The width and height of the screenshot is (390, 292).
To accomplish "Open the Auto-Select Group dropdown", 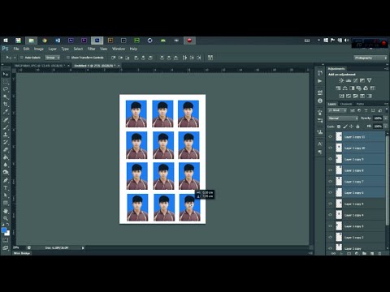I will (53, 58).
